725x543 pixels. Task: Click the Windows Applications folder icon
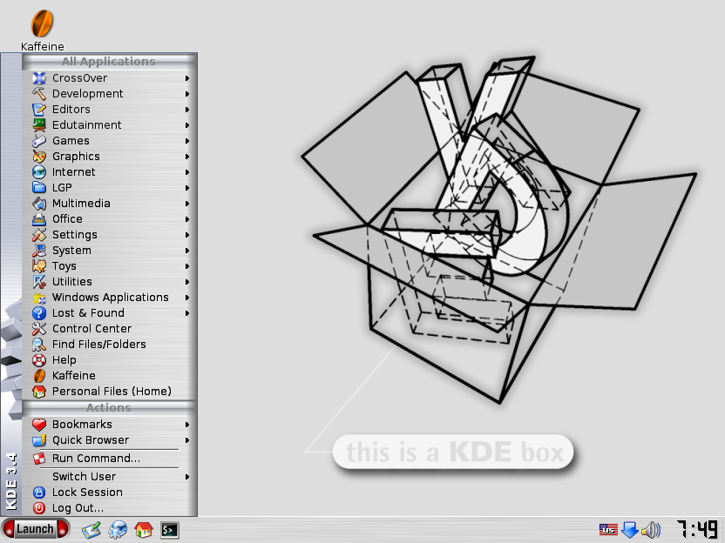[x=39, y=298]
